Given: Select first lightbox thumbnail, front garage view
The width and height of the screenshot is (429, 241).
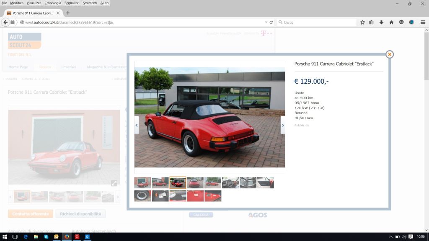Looking at the screenshot, I should [142, 182].
